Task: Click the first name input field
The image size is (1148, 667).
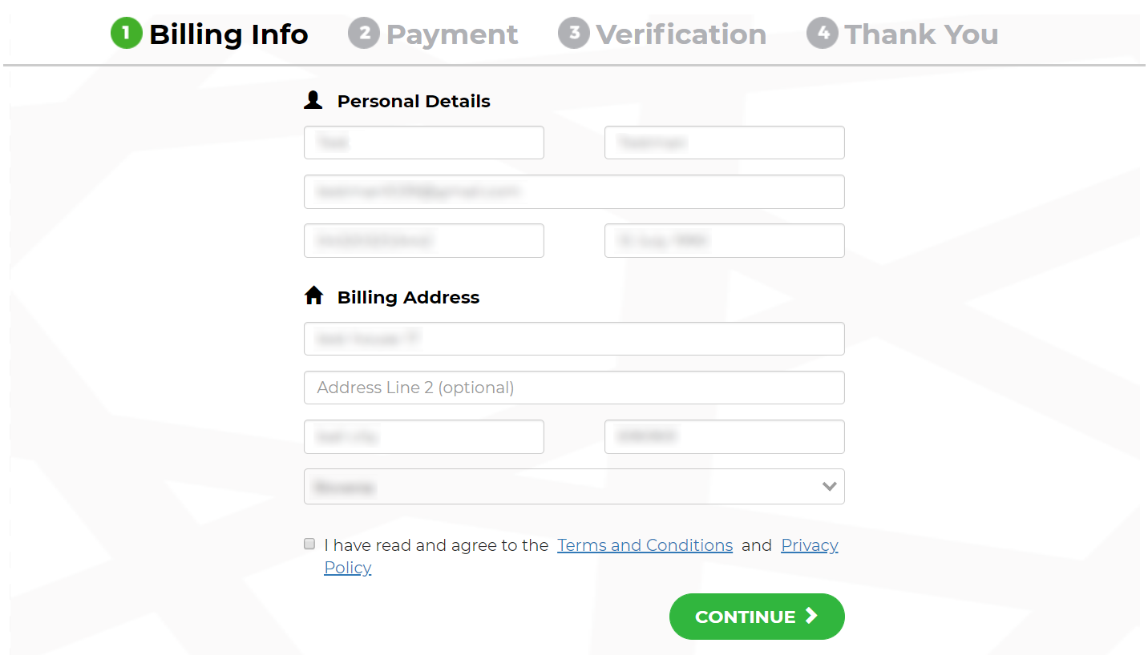Action: [424, 143]
